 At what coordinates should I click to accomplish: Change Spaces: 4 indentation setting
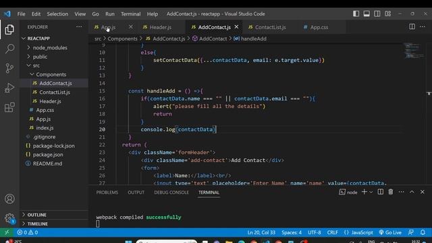point(292,232)
